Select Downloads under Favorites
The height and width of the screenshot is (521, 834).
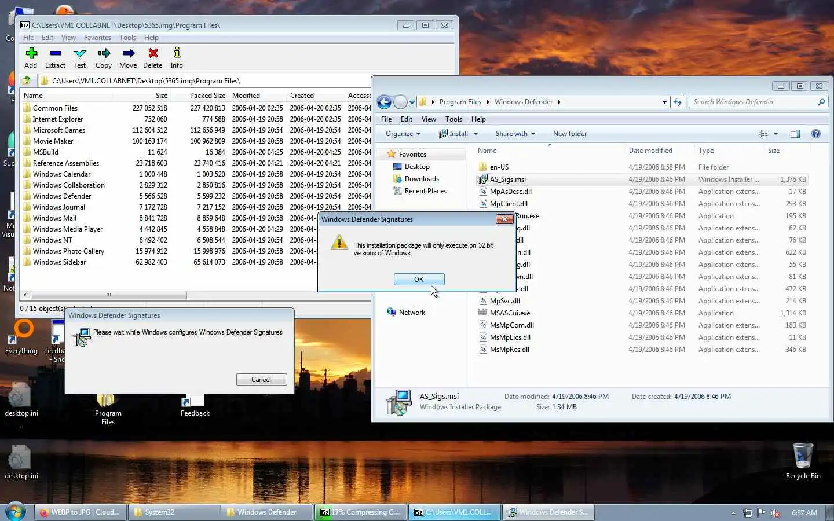point(421,179)
